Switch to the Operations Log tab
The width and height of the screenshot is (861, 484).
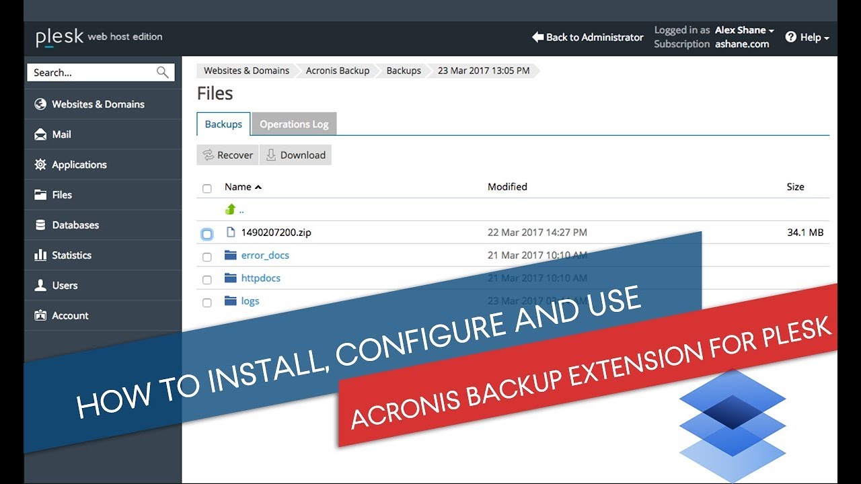point(294,124)
